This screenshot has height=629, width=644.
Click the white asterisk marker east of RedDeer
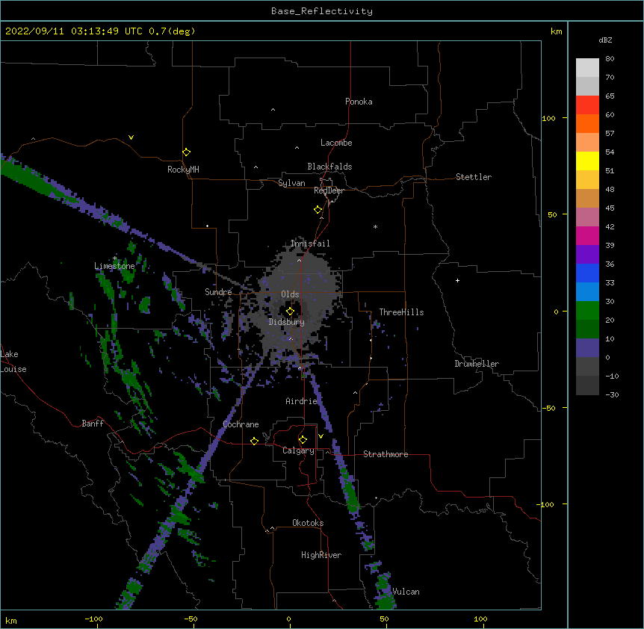[375, 226]
